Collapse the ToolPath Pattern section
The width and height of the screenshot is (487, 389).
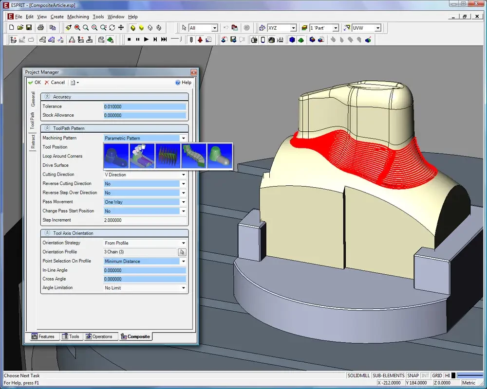pyautogui.click(x=47, y=128)
